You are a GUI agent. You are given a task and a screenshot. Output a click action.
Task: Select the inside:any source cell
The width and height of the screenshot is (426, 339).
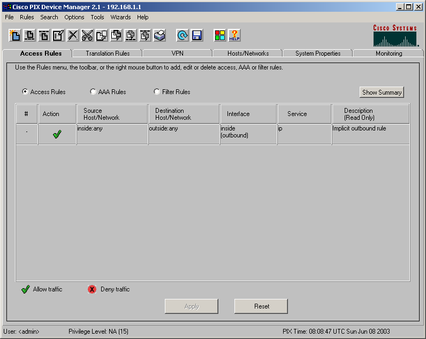click(112, 134)
